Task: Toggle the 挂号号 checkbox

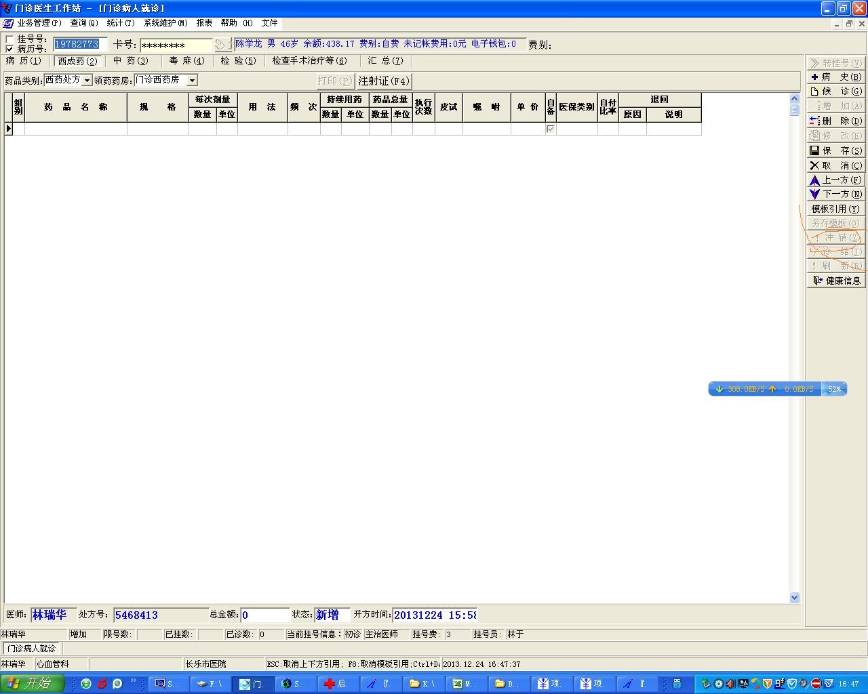Action: pyautogui.click(x=9, y=39)
